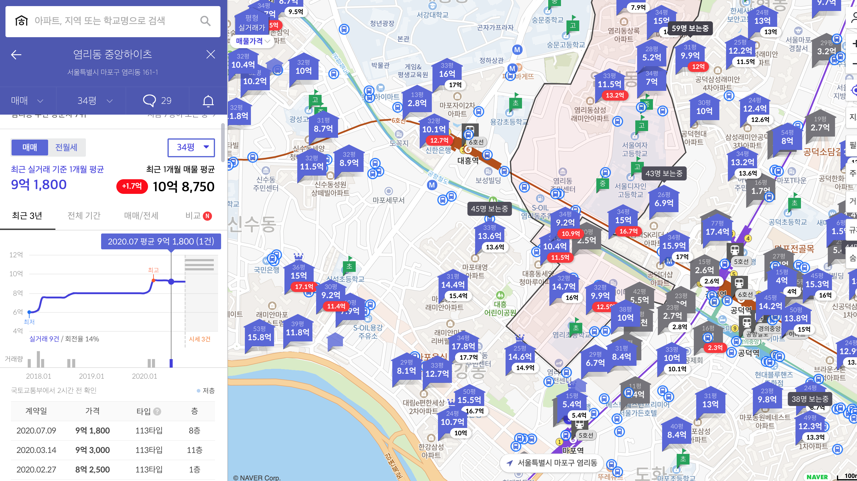Click the search magnifier icon
857x481 pixels.
(x=205, y=21)
